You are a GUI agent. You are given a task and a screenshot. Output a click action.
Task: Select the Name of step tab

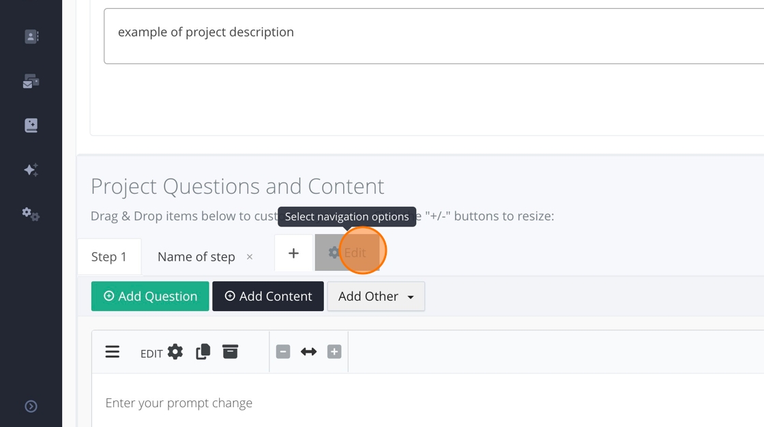[196, 257]
